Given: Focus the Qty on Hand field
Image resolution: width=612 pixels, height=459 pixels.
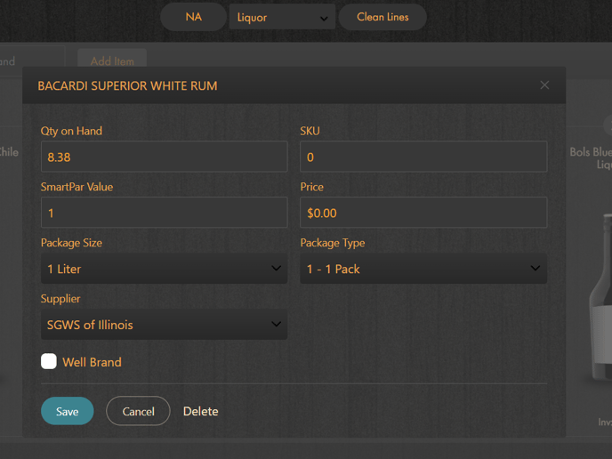Looking at the screenshot, I should pos(164,157).
